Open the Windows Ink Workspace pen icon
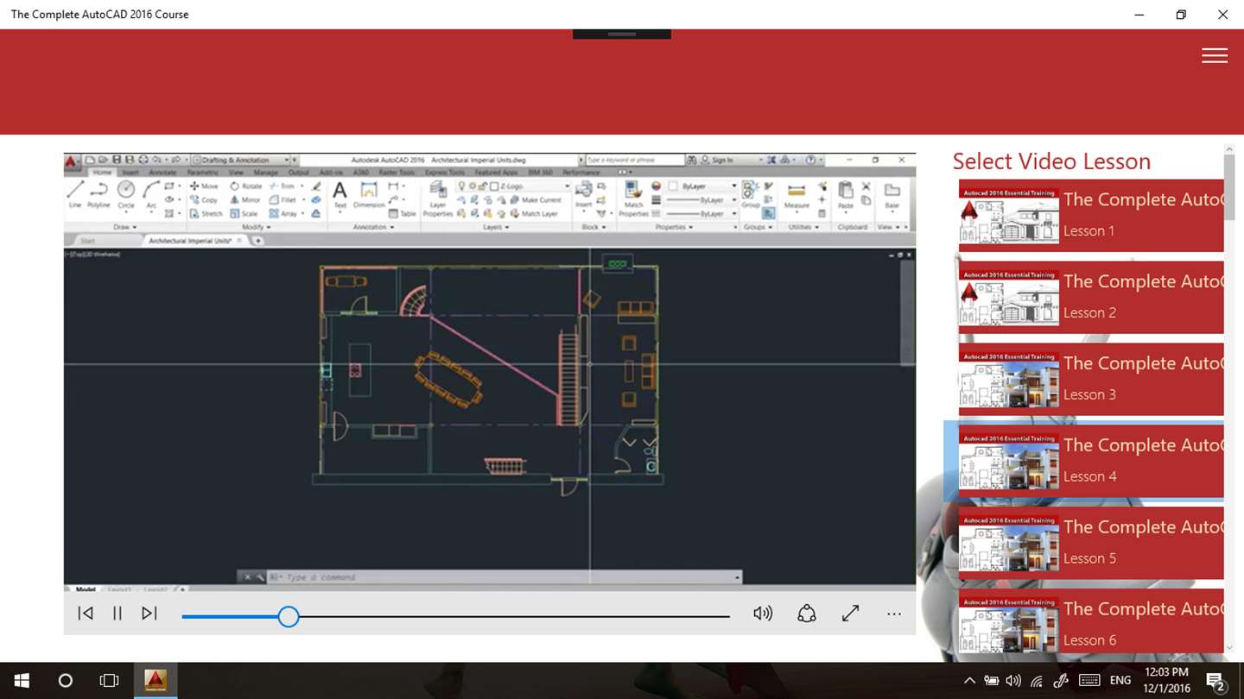This screenshot has width=1244, height=699. (1061, 681)
